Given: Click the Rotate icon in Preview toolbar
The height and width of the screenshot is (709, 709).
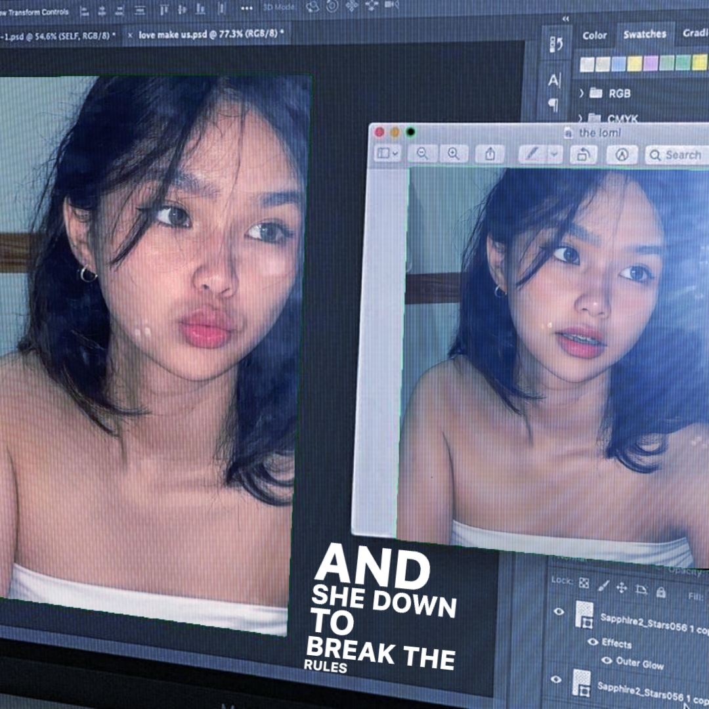Looking at the screenshot, I should coord(582,154).
